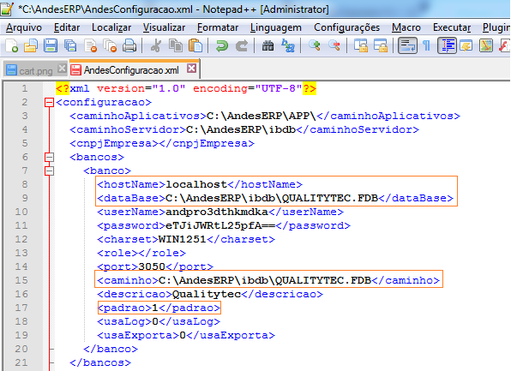Open the Arquivo menu

pyautogui.click(x=24, y=27)
